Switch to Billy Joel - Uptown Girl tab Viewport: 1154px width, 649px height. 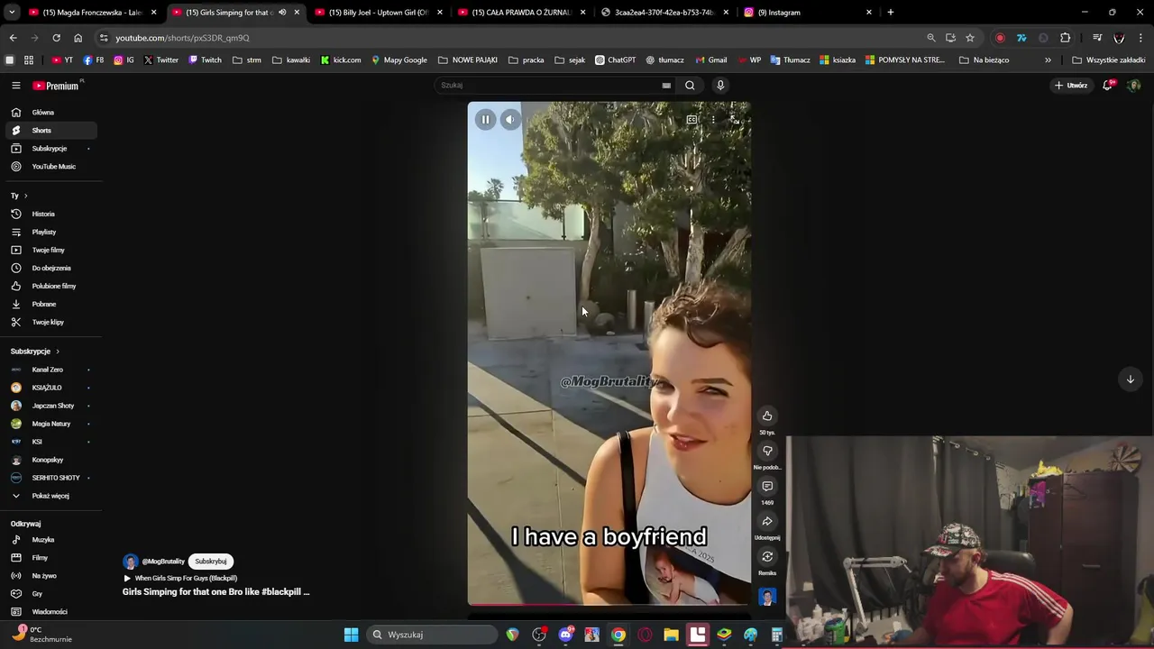click(x=378, y=13)
